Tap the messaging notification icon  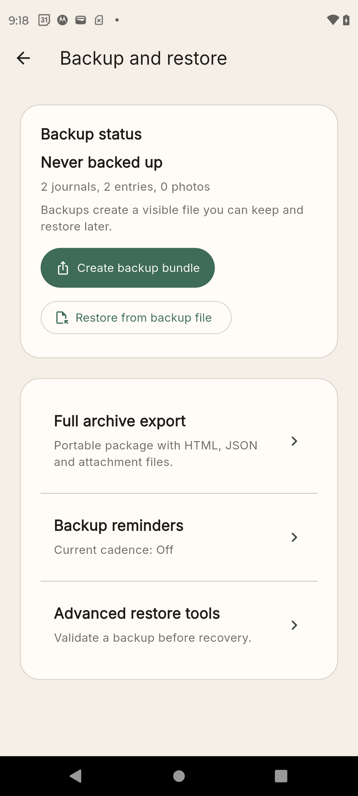81,20
